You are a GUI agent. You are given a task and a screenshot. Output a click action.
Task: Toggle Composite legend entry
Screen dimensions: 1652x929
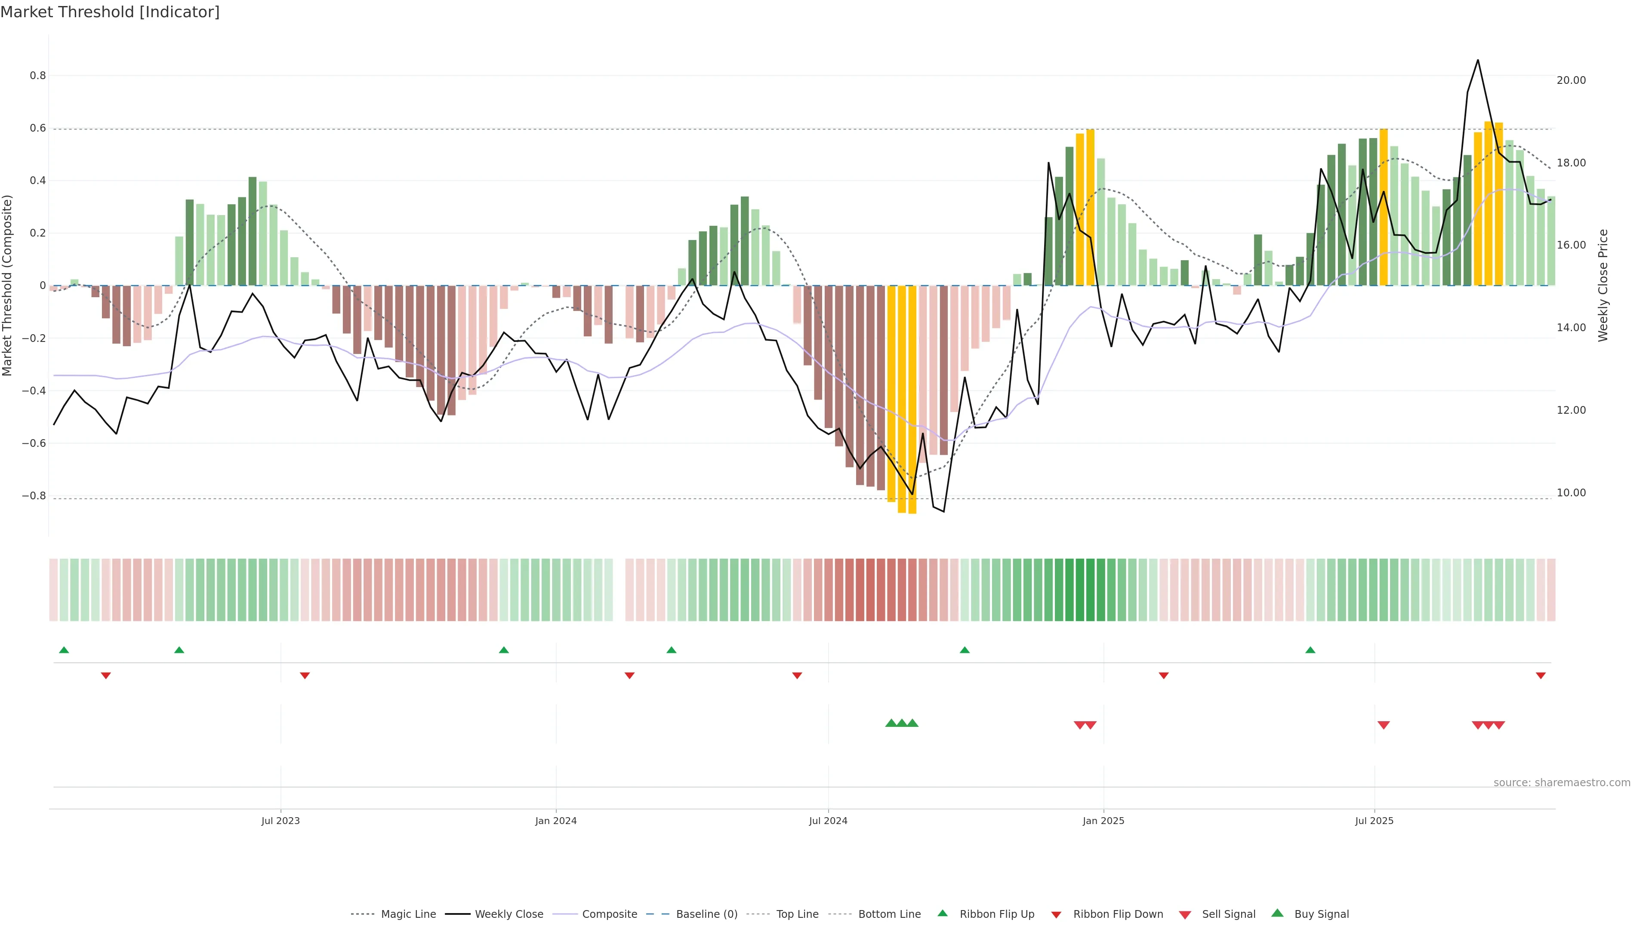click(x=609, y=914)
